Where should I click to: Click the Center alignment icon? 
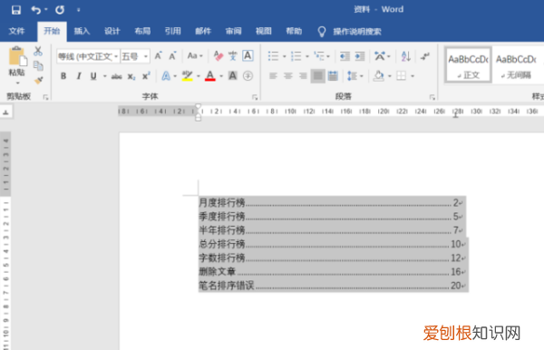(x=288, y=75)
